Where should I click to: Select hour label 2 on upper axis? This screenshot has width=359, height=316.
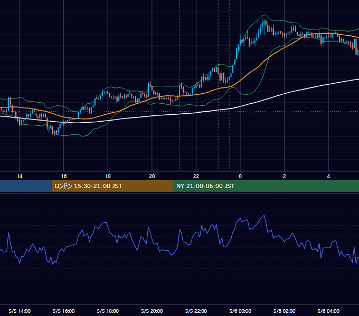pyautogui.click(x=285, y=176)
